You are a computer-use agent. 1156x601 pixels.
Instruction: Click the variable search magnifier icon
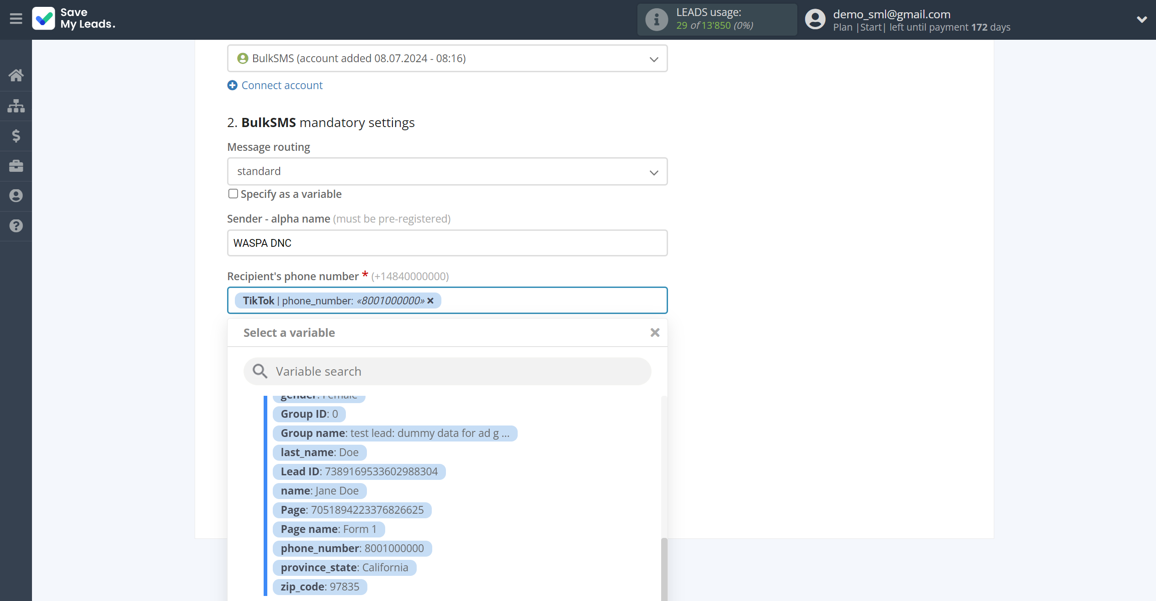[x=260, y=372]
